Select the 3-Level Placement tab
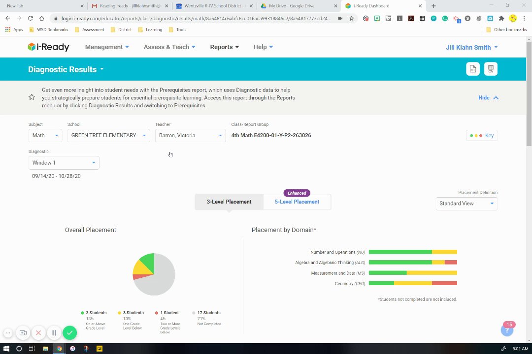Image resolution: width=532 pixels, height=354 pixels. click(229, 202)
